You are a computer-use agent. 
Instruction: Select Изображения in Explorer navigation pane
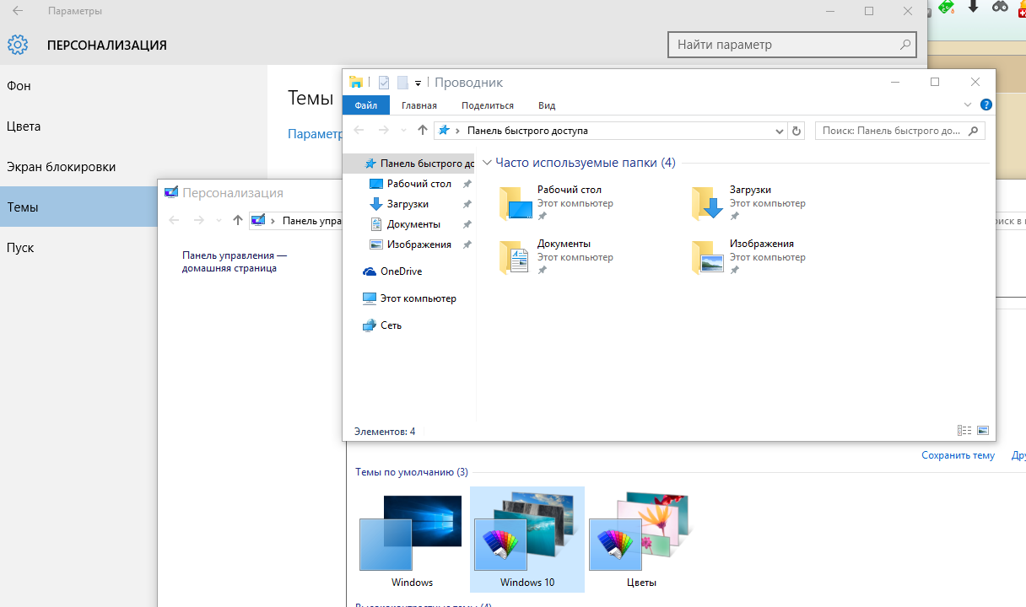(x=411, y=244)
